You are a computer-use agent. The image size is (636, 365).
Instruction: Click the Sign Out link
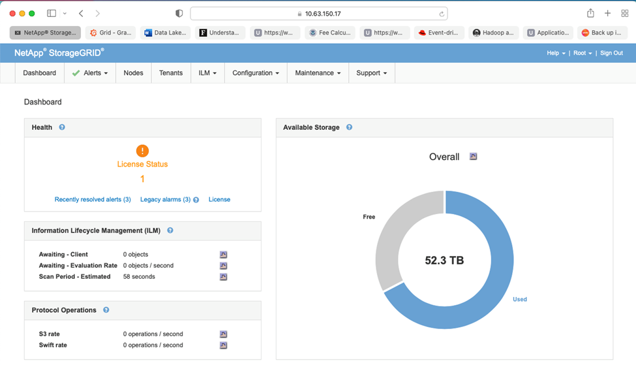point(611,53)
